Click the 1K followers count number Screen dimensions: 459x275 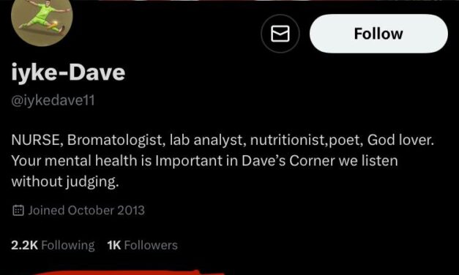click(x=114, y=245)
